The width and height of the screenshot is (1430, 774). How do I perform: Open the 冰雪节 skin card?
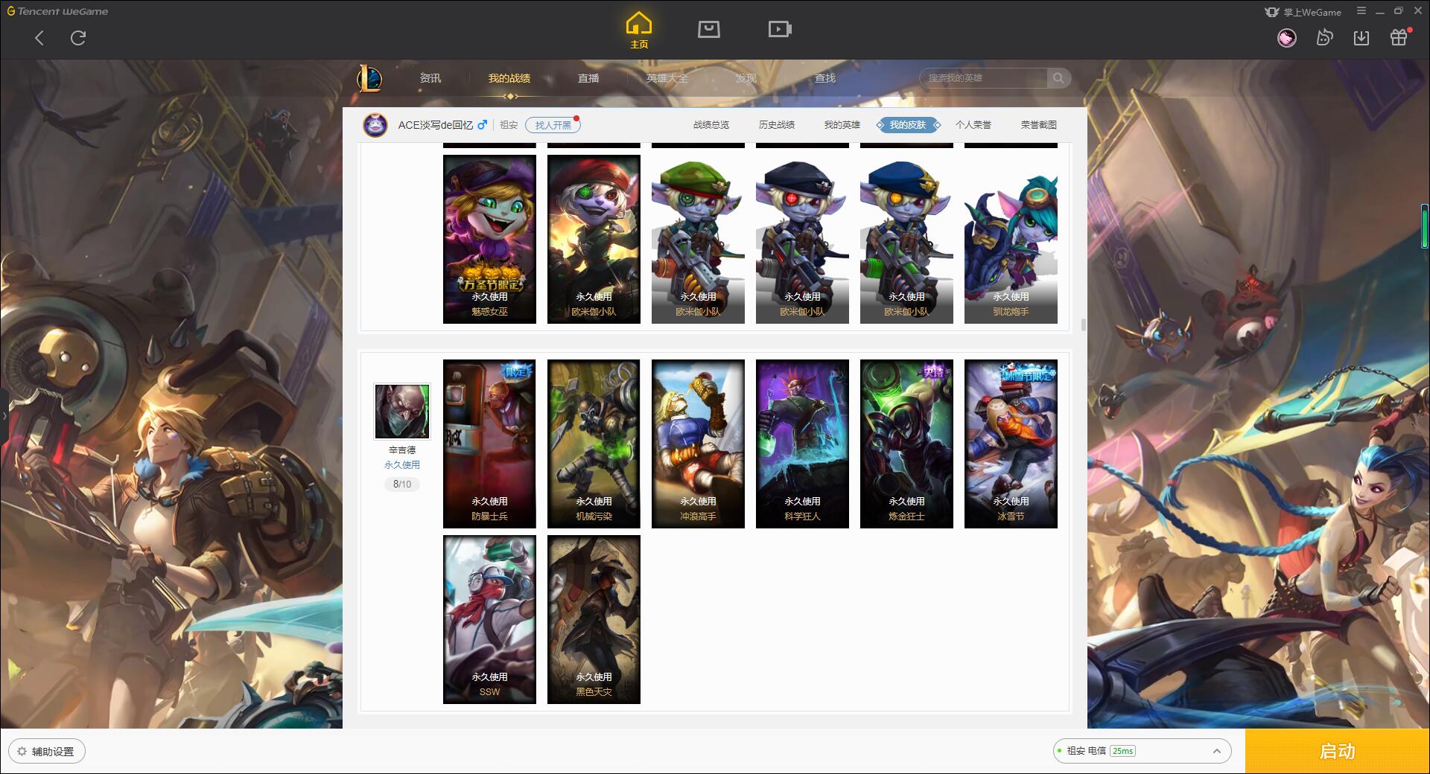click(1011, 444)
